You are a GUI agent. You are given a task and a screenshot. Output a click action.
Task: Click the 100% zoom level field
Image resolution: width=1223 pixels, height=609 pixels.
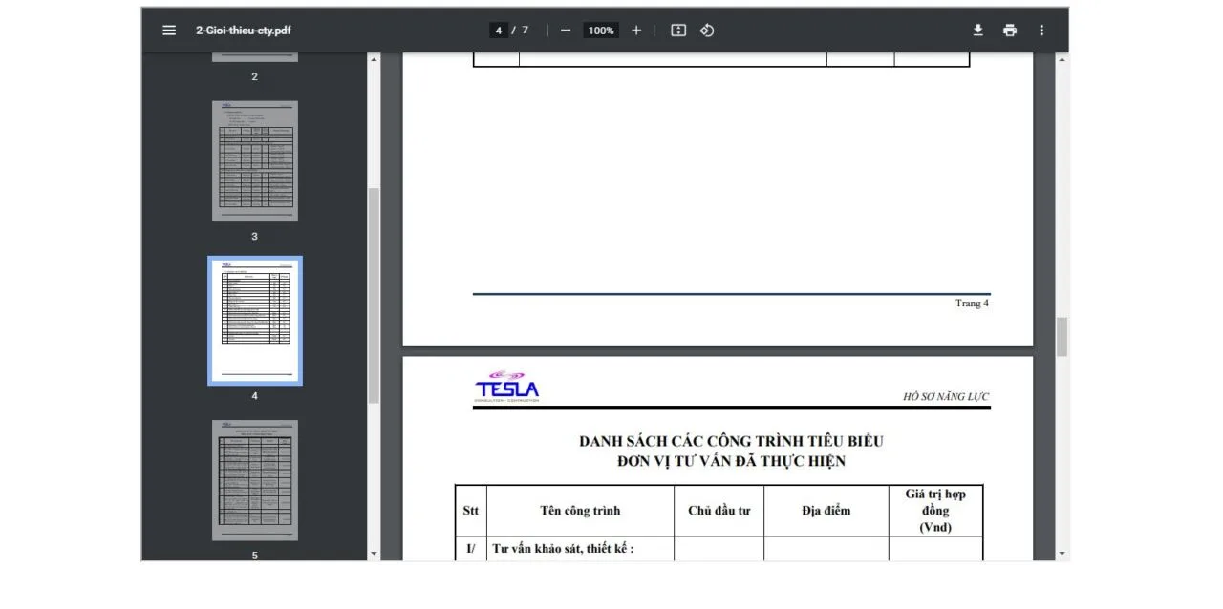tap(601, 31)
